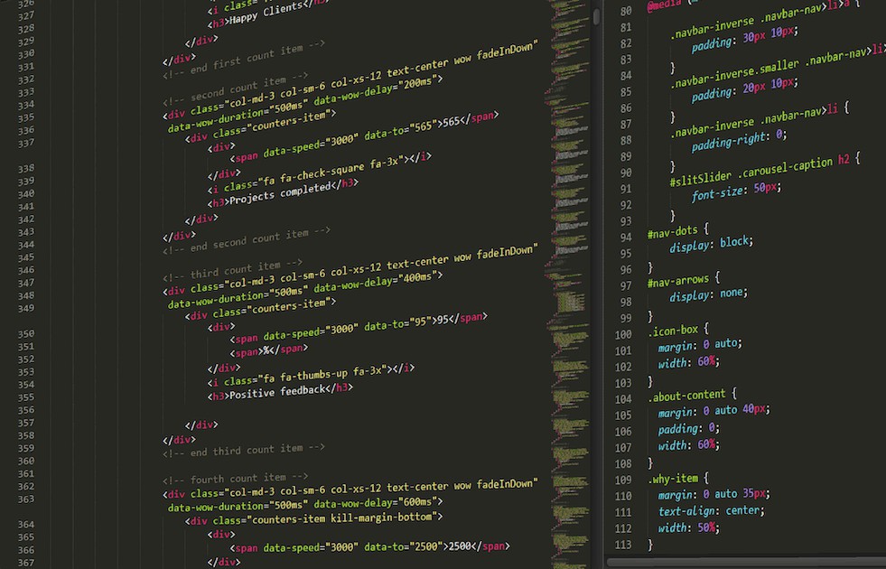Click the "fourth count item" comment line
The image size is (886, 569).
235,480
